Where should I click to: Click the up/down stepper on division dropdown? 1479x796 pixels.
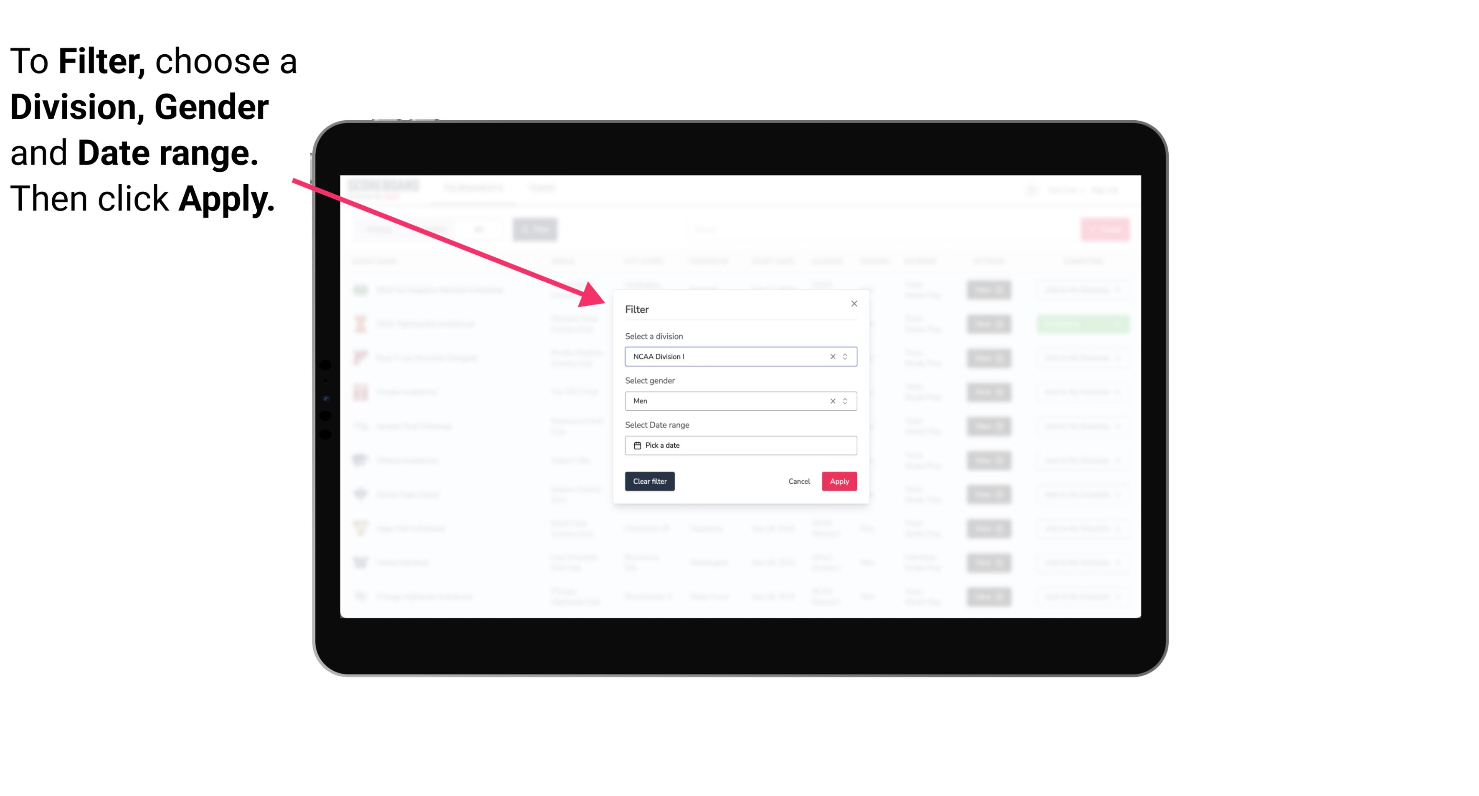[845, 355]
